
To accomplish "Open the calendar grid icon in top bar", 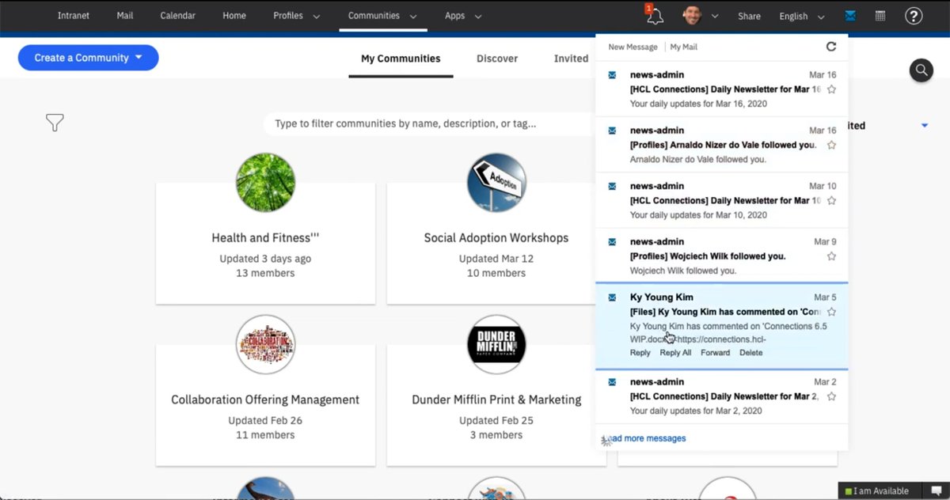I will 880,15.
